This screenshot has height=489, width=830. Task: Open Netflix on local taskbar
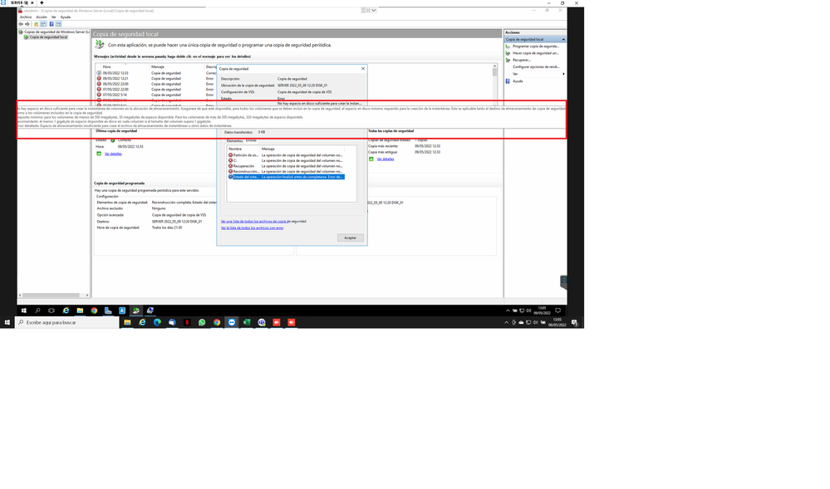187,322
